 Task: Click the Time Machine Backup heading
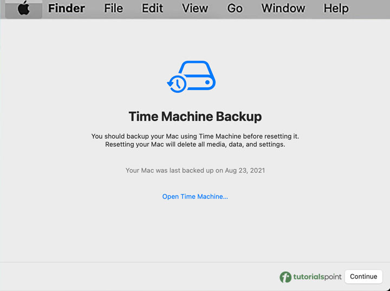195,116
